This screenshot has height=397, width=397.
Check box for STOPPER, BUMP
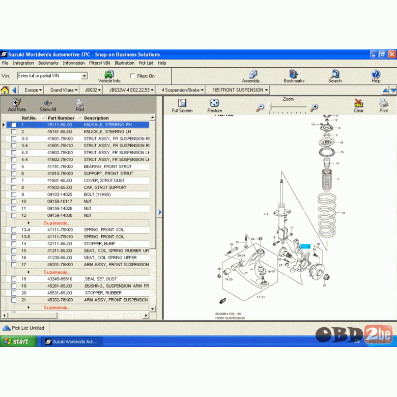14,244
